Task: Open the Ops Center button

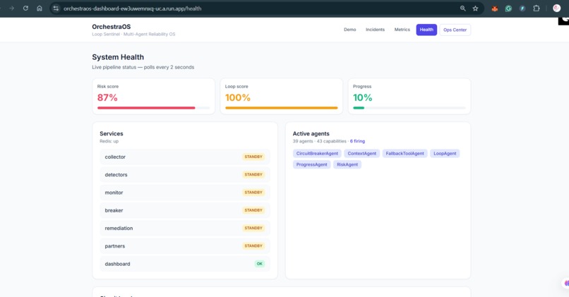Action: coord(455,30)
